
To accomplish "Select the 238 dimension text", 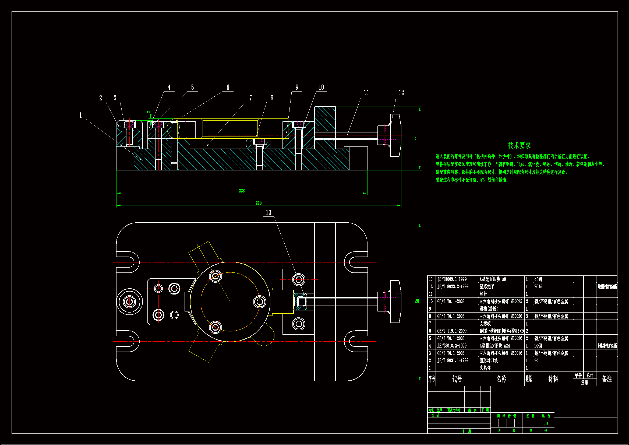I will coord(242,191).
